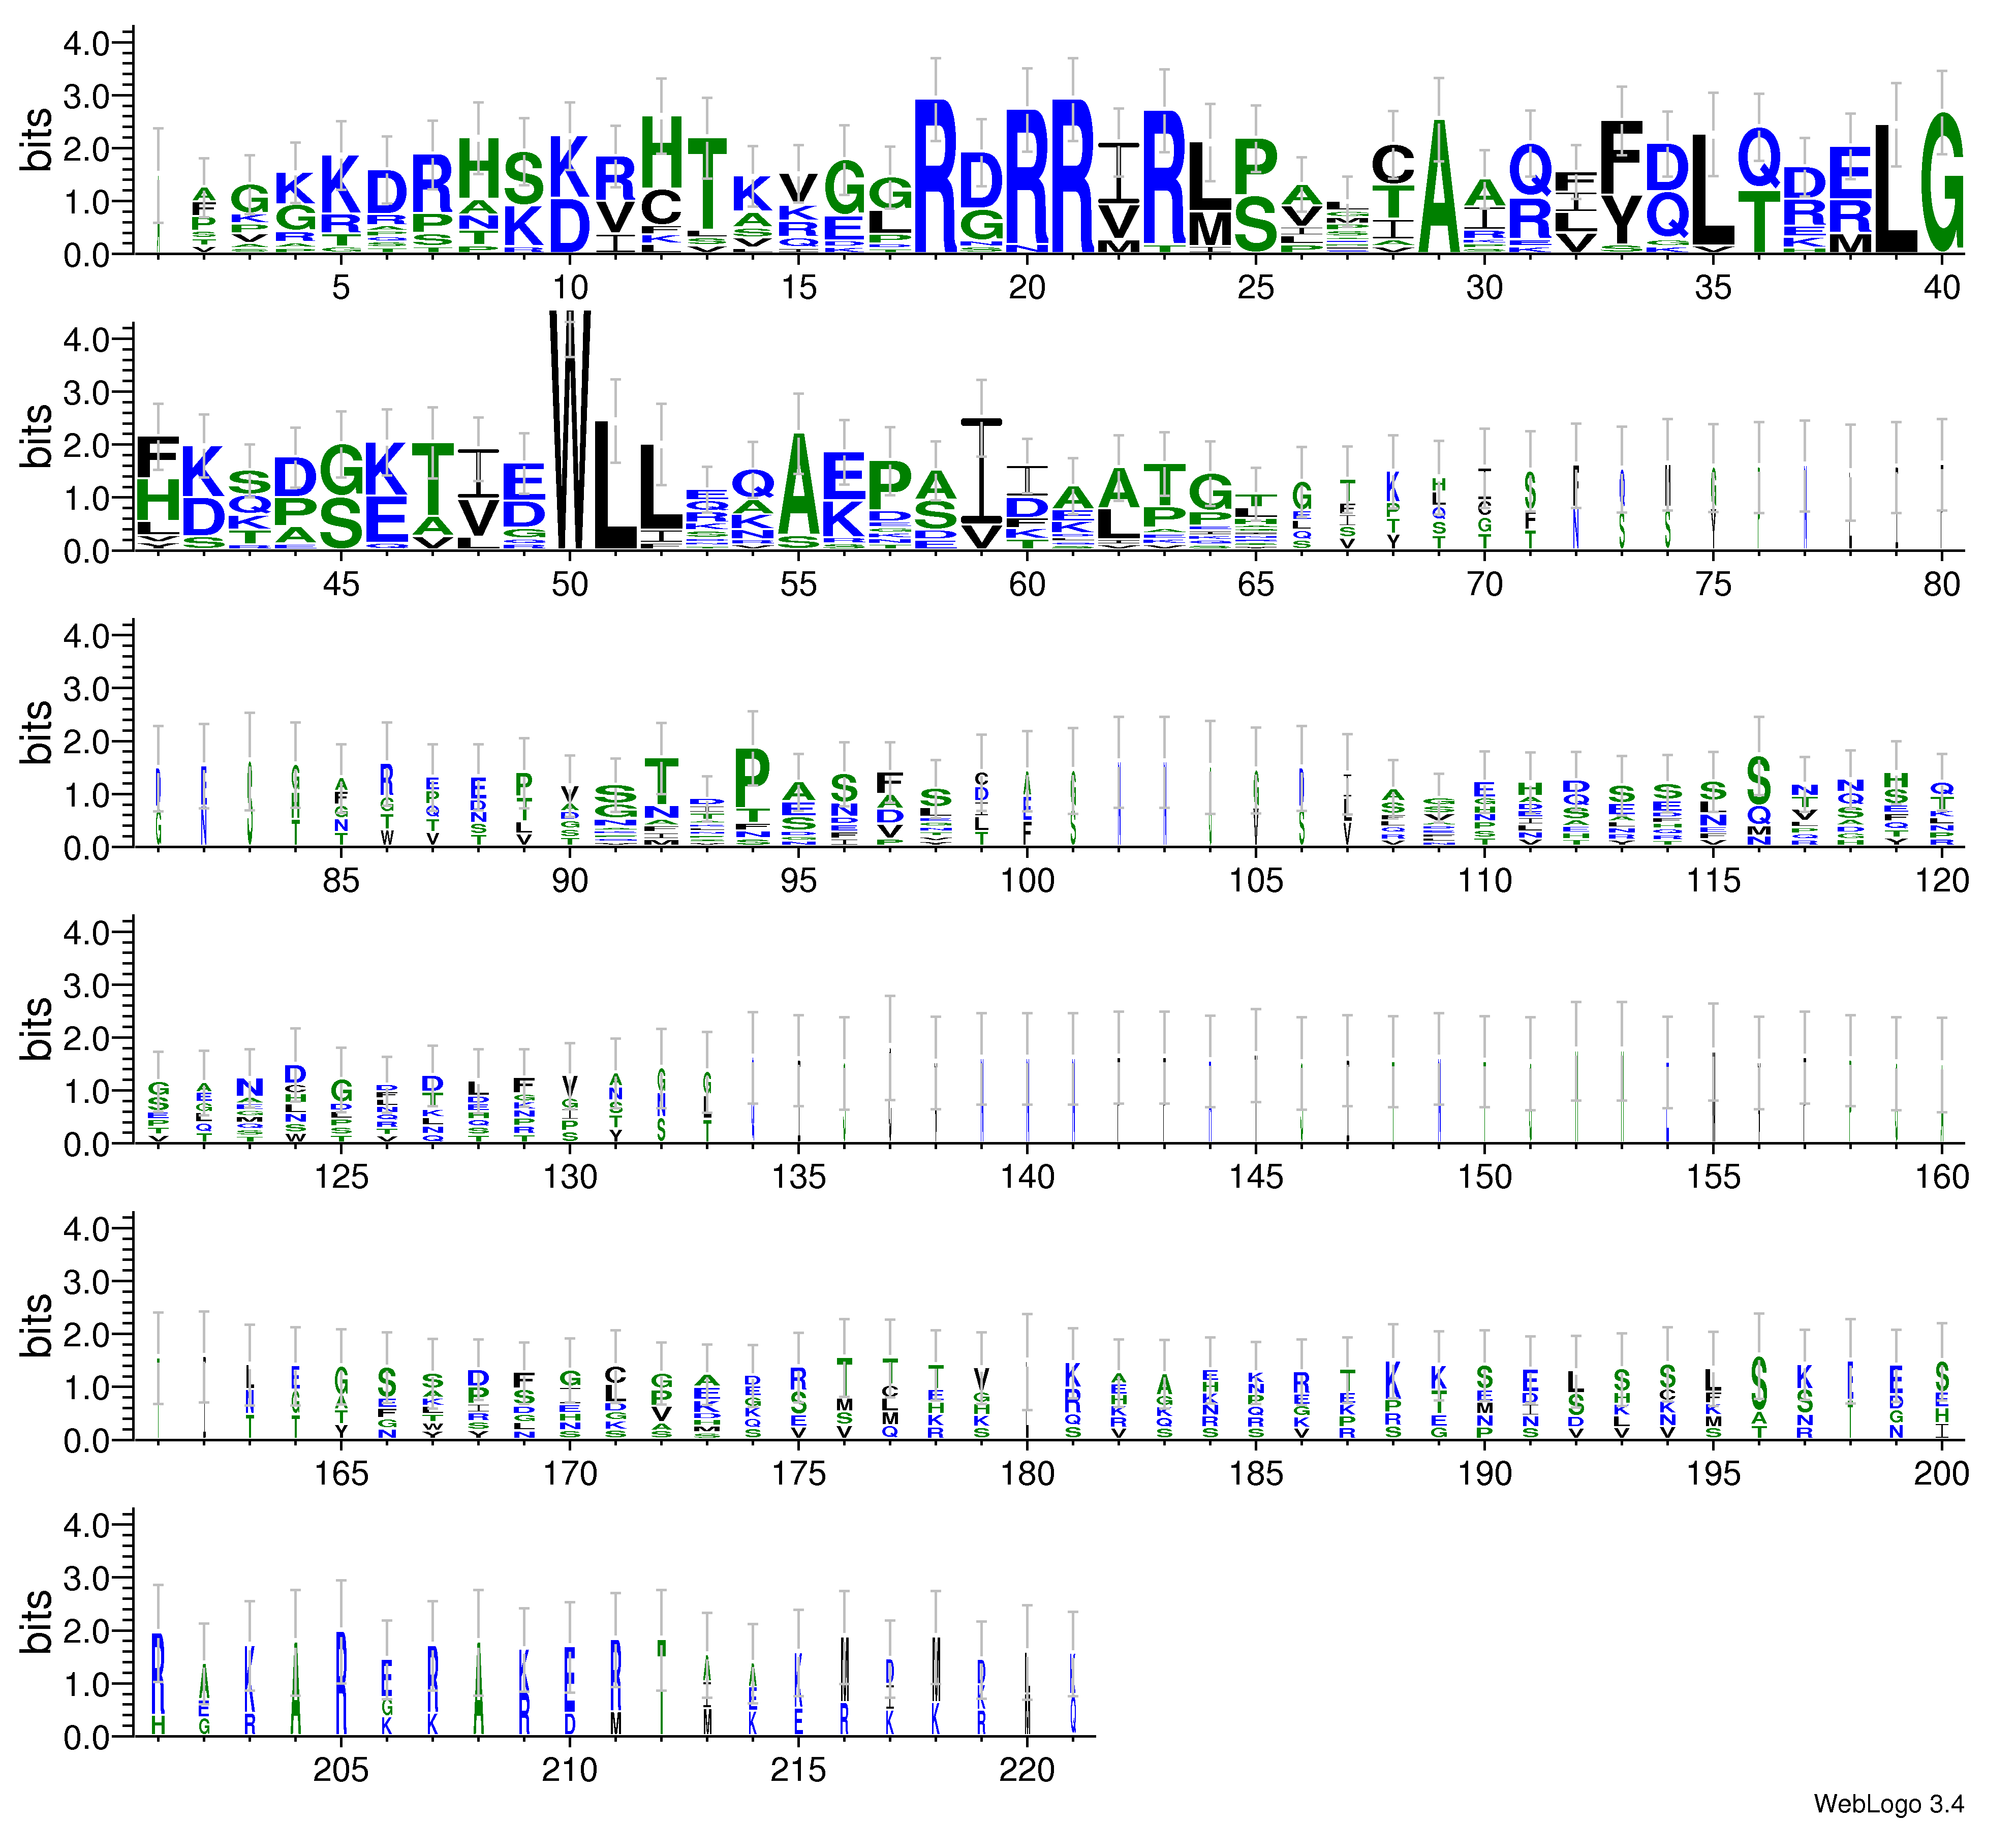Click the x-axis label 100
The height and width of the screenshot is (1821, 2016).
1027,880
